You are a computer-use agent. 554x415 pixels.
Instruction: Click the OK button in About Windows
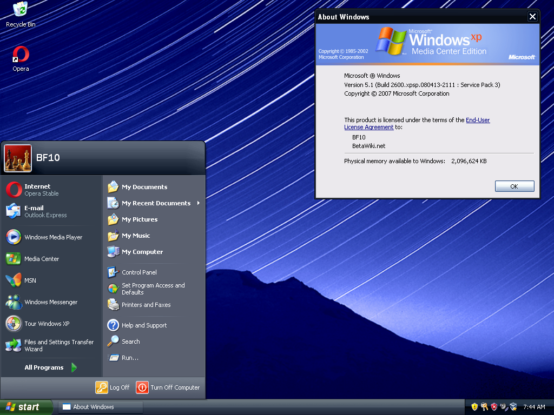[x=514, y=186]
